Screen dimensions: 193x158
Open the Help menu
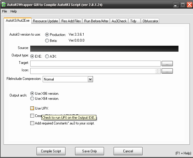pyautogui.click(x=14, y=11)
